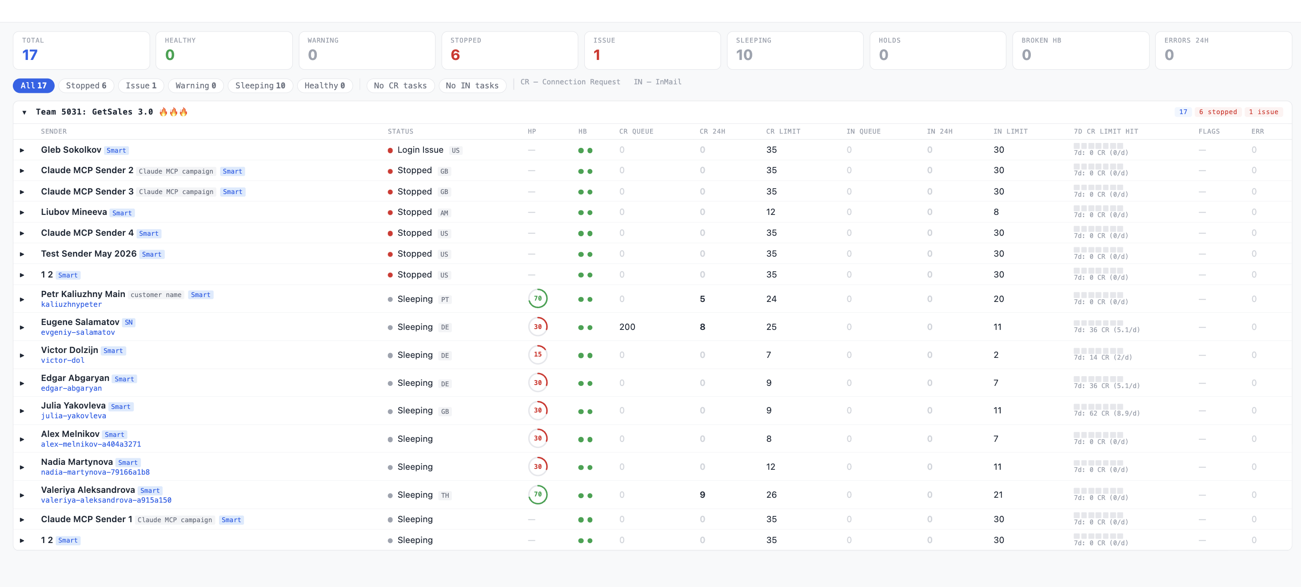Open the valeriya-aleksandrova-a915a150 link

click(106, 500)
